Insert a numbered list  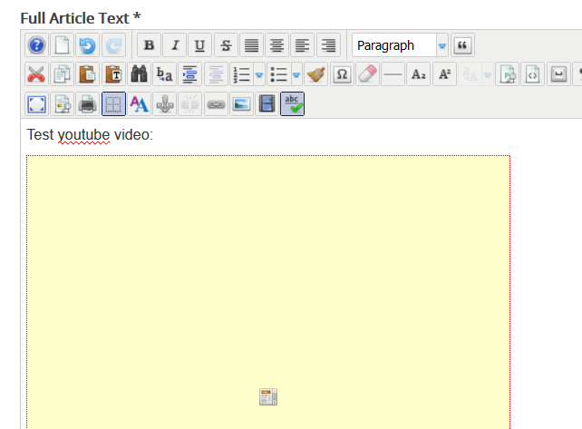242,74
